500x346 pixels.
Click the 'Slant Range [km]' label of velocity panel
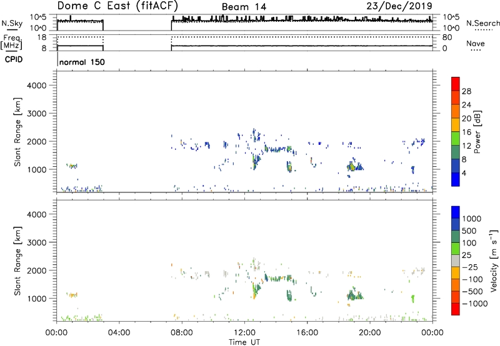(17, 261)
